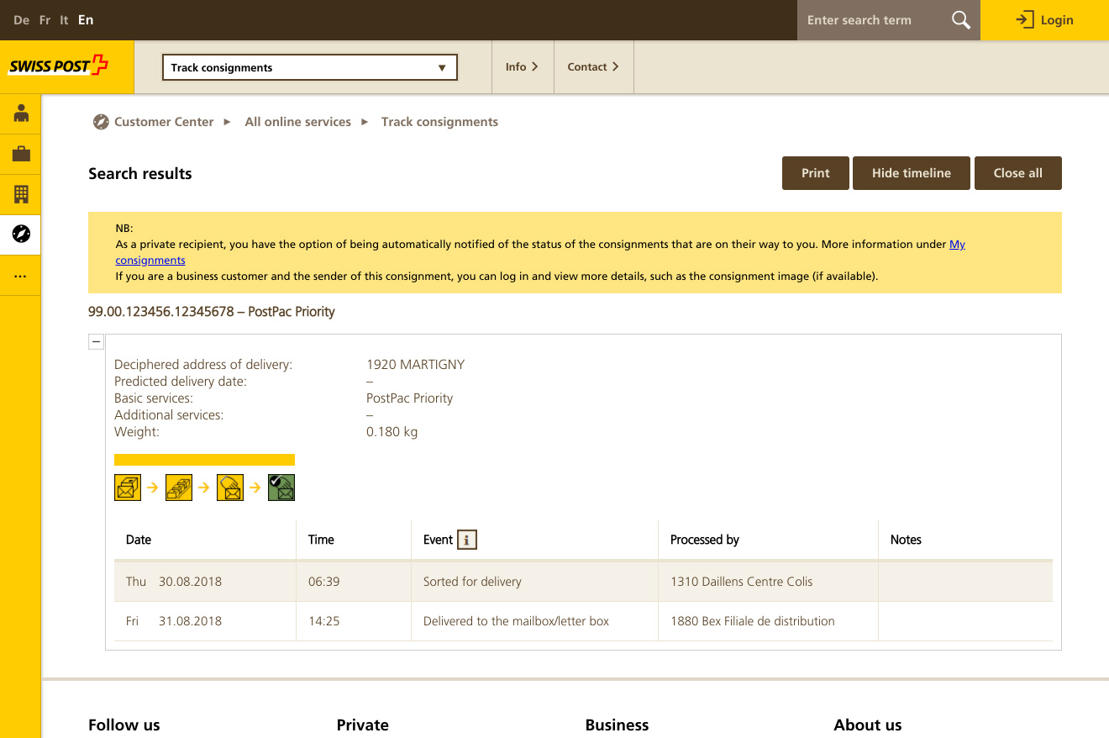Viewport: 1109px width, 738px height.
Task: Open the three-dots more menu in sidebar
Action: click(x=21, y=276)
